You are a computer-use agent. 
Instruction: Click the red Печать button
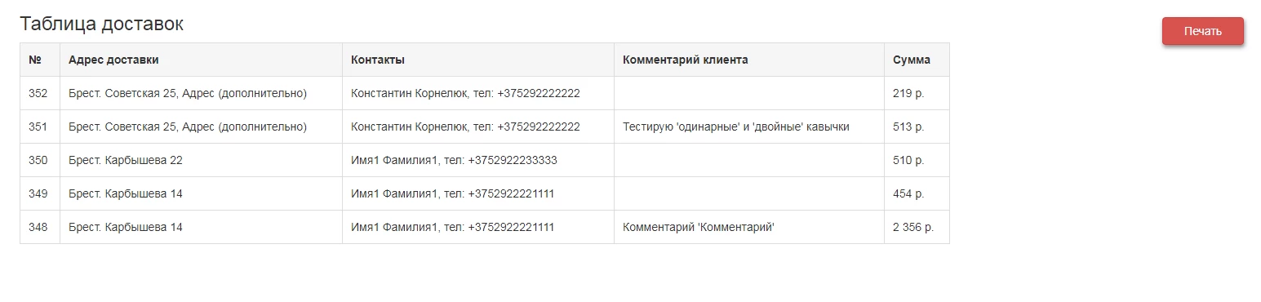coord(1202,31)
